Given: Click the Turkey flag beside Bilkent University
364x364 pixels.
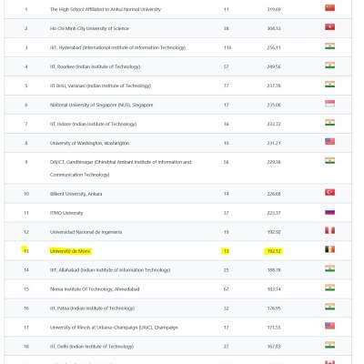Looking at the screenshot, I should [x=329, y=192].
